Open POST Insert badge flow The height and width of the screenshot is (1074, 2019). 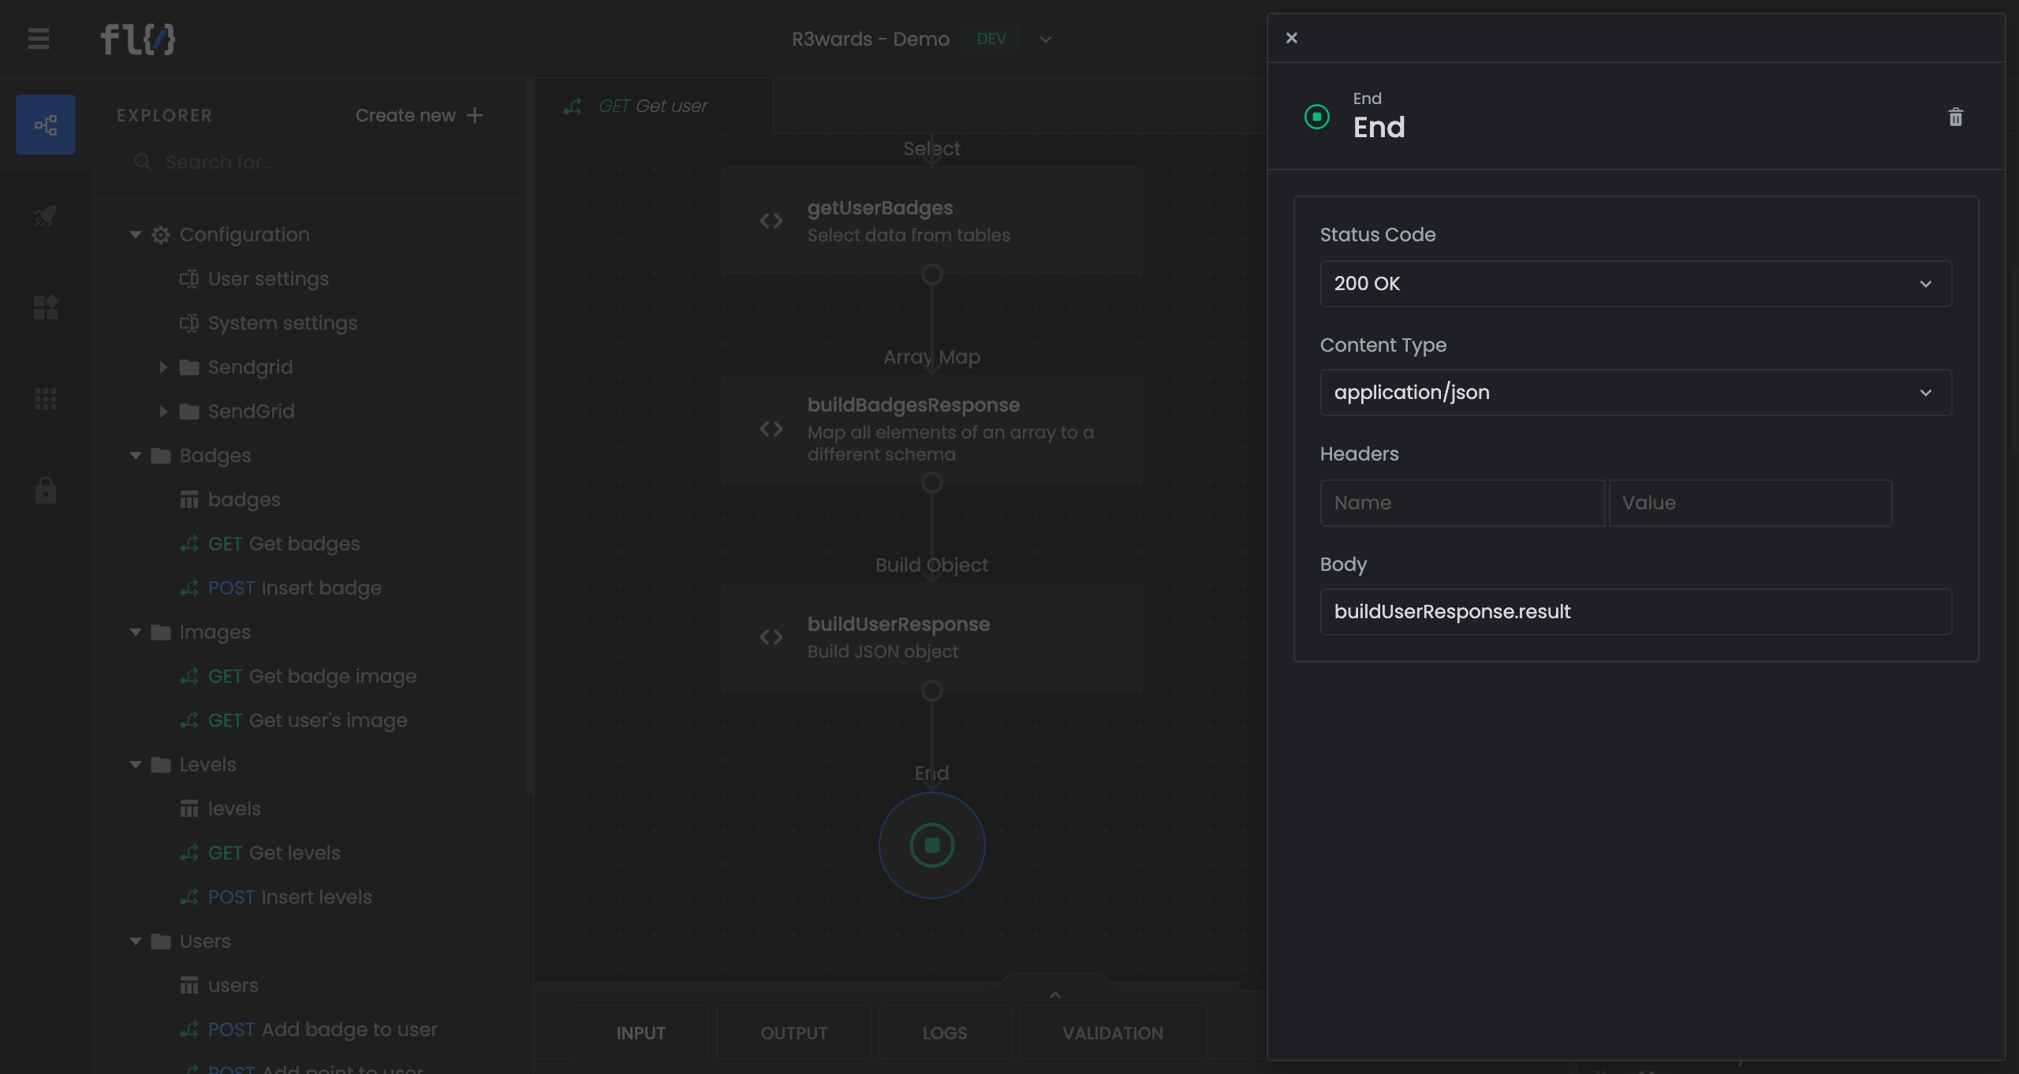(x=294, y=588)
